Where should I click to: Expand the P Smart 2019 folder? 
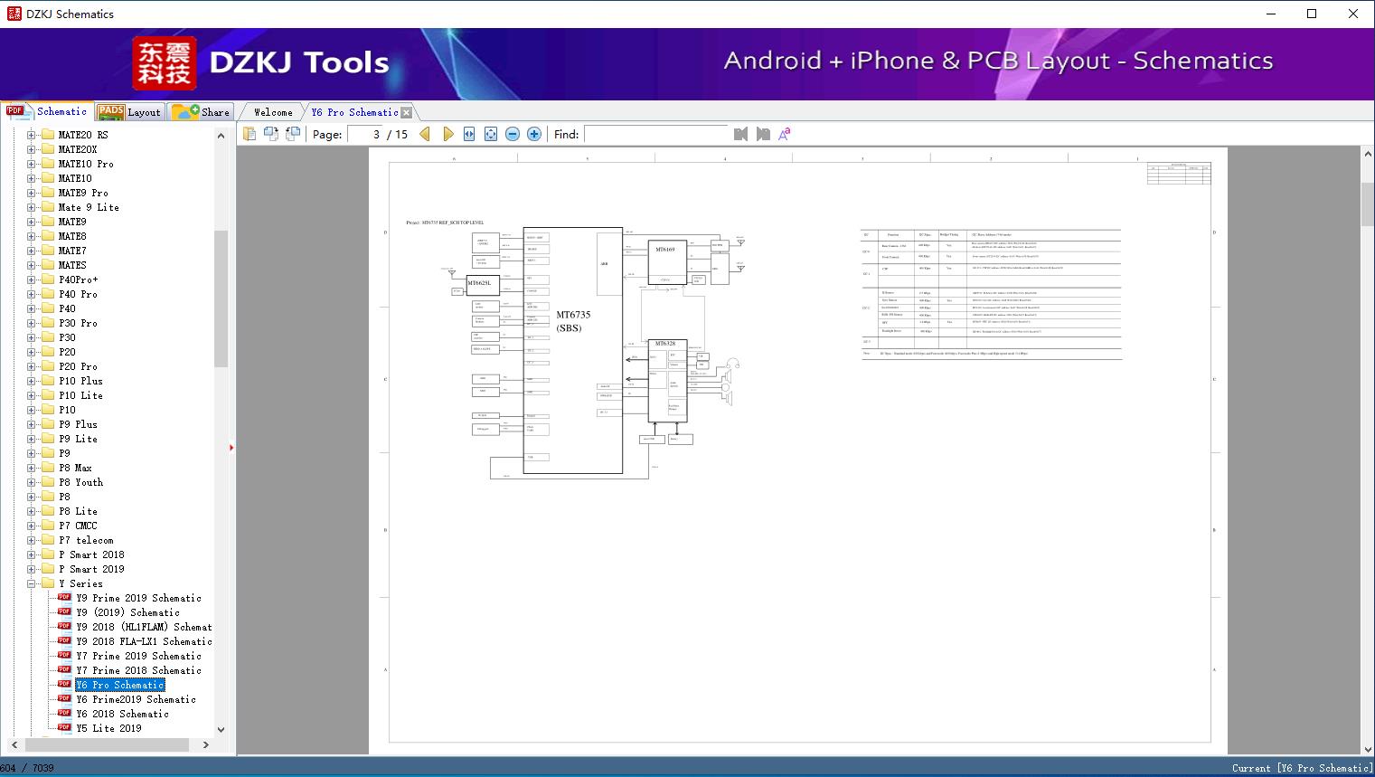32,569
